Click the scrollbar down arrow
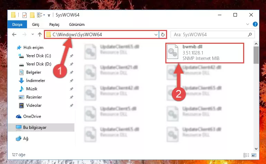This screenshot has width=266, height=164. click(256, 149)
